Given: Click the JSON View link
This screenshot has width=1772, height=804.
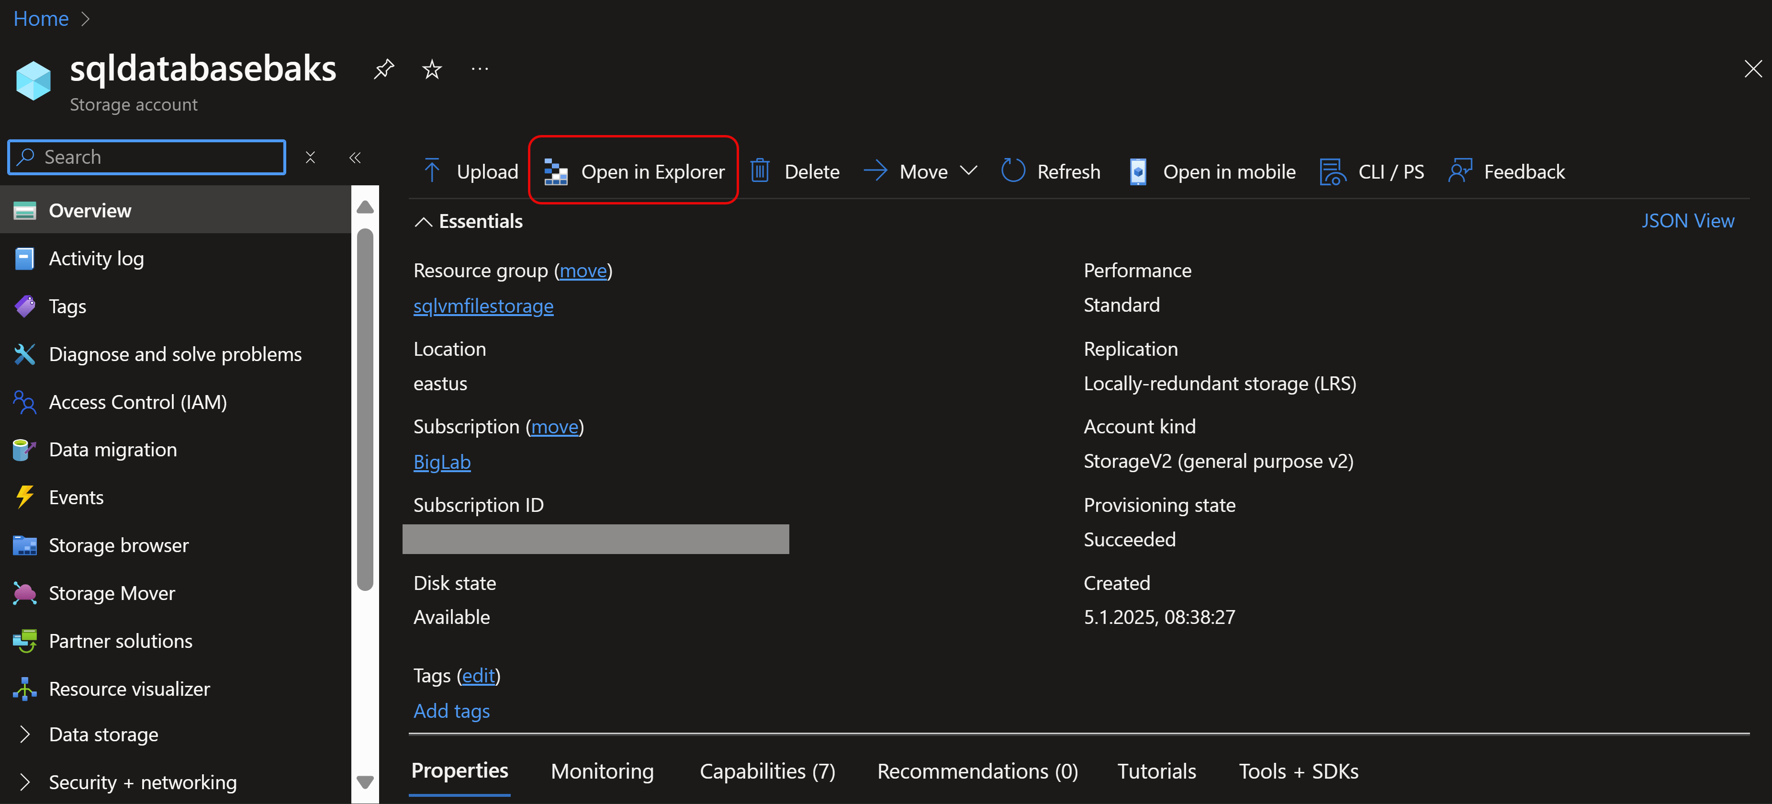Looking at the screenshot, I should pos(1687,221).
